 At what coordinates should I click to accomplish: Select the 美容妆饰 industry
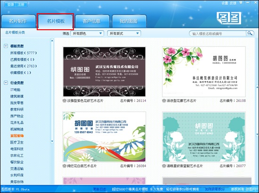click(17, 182)
